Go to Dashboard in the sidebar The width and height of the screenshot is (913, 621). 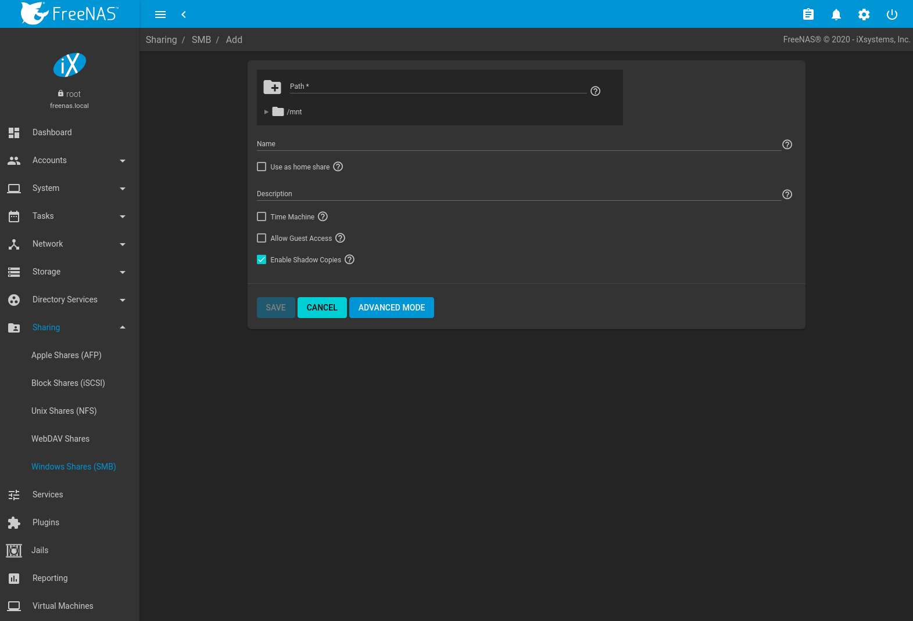pyautogui.click(x=52, y=132)
